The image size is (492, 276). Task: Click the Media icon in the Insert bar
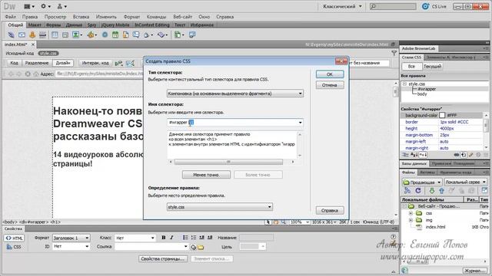point(92,34)
